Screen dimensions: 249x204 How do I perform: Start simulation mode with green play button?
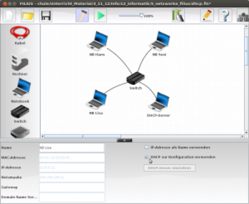tap(101, 15)
